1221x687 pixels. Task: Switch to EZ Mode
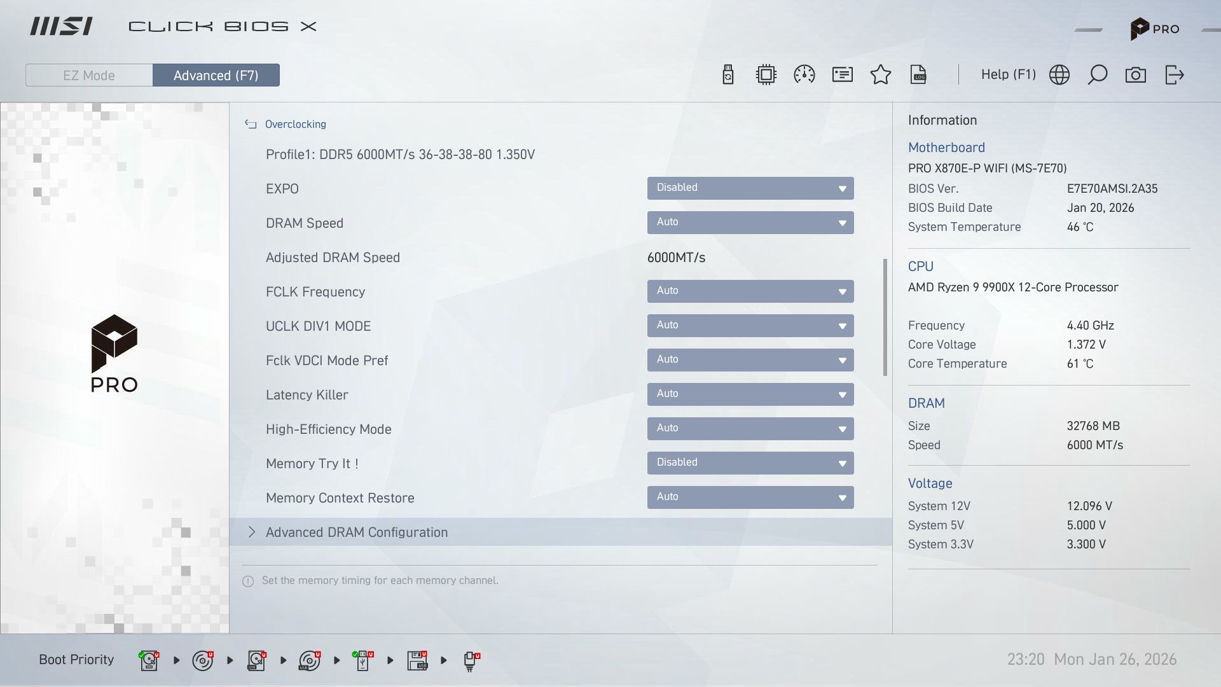(89, 75)
